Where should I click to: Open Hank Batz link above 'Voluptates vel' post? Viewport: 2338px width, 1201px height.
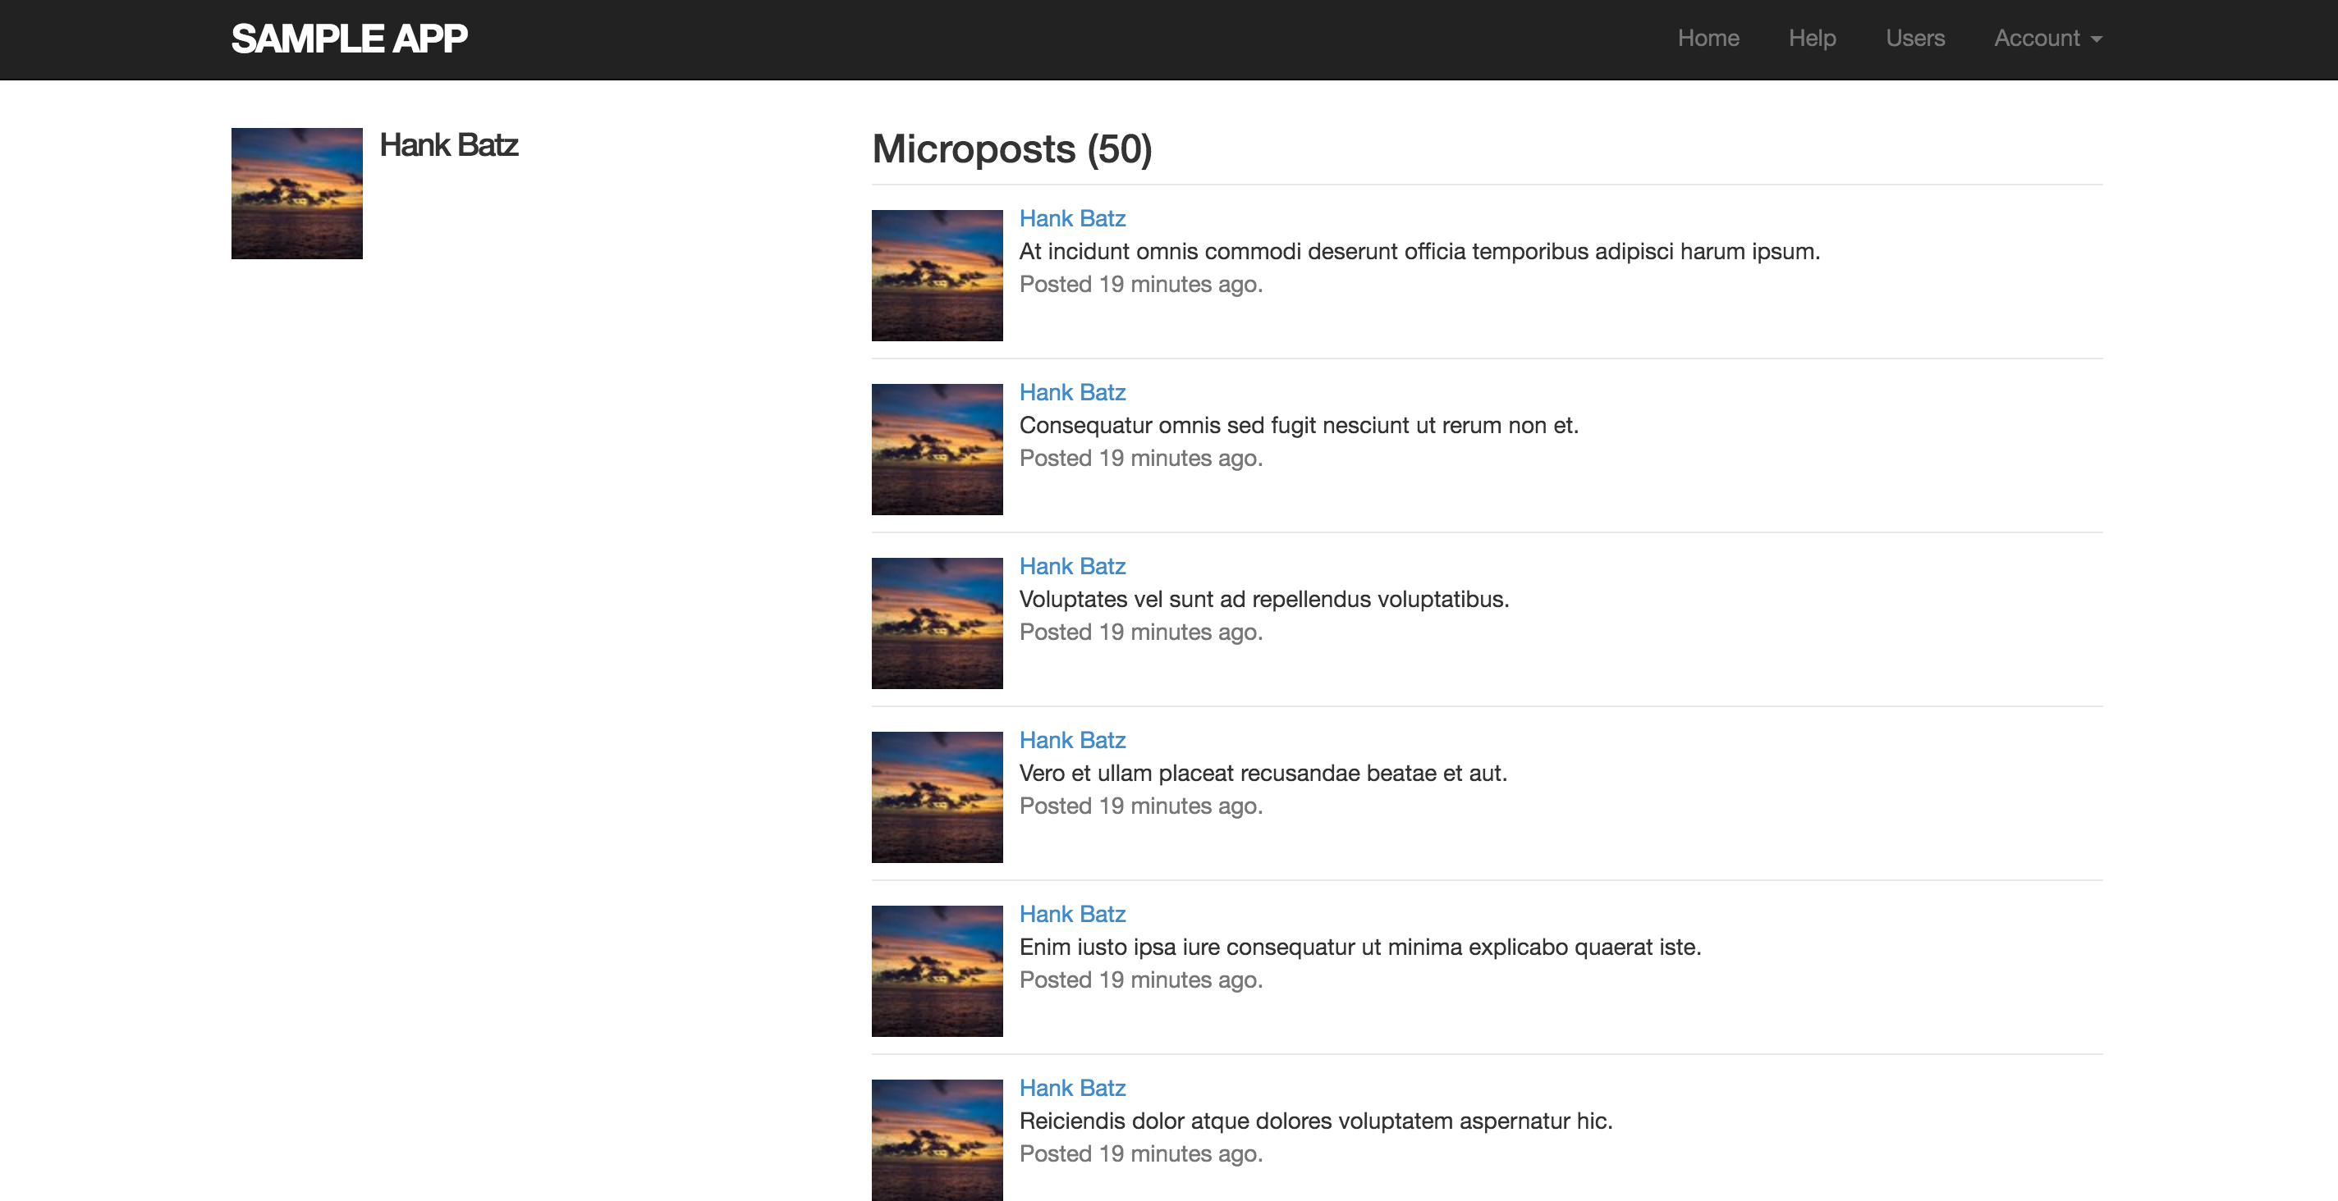(1072, 566)
